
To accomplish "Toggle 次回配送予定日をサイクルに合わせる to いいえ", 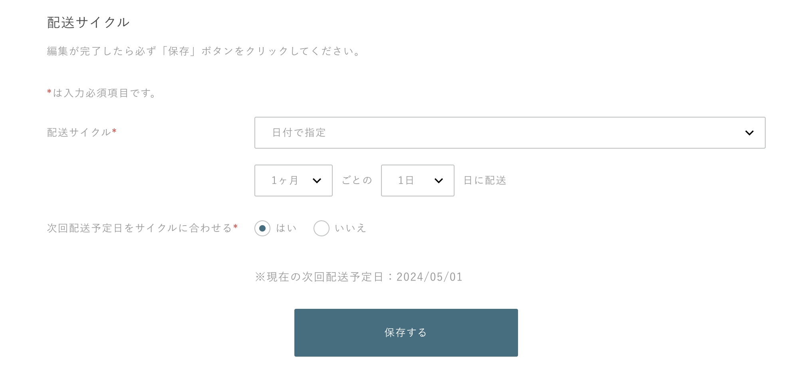I will point(321,228).
